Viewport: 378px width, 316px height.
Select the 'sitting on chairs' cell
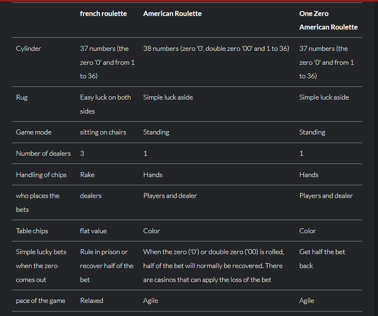point(103,132)
